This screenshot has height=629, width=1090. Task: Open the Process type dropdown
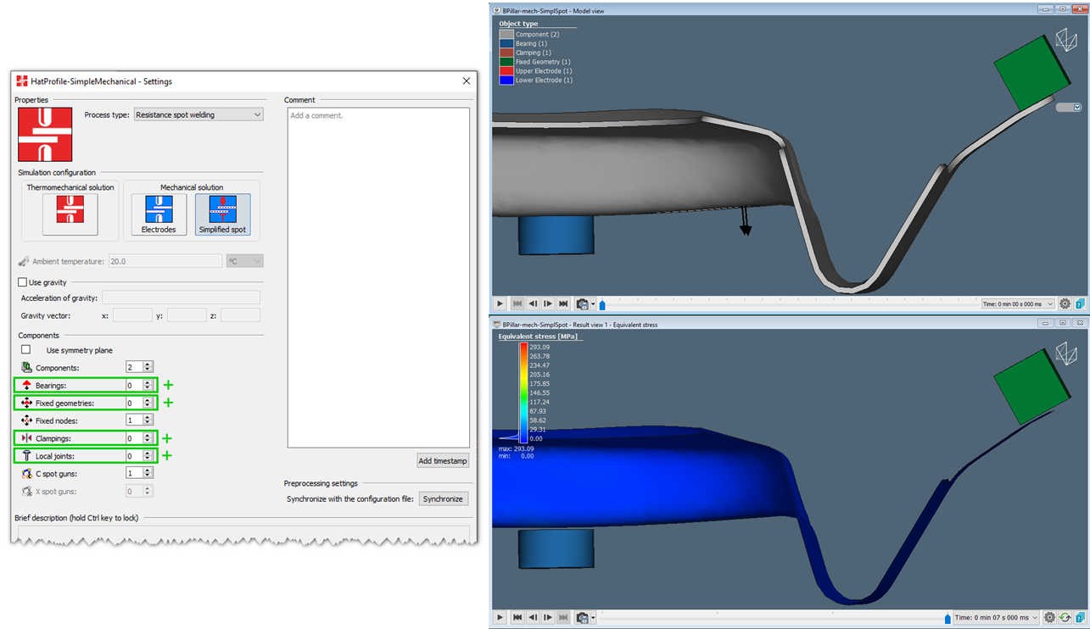(198, 114)
